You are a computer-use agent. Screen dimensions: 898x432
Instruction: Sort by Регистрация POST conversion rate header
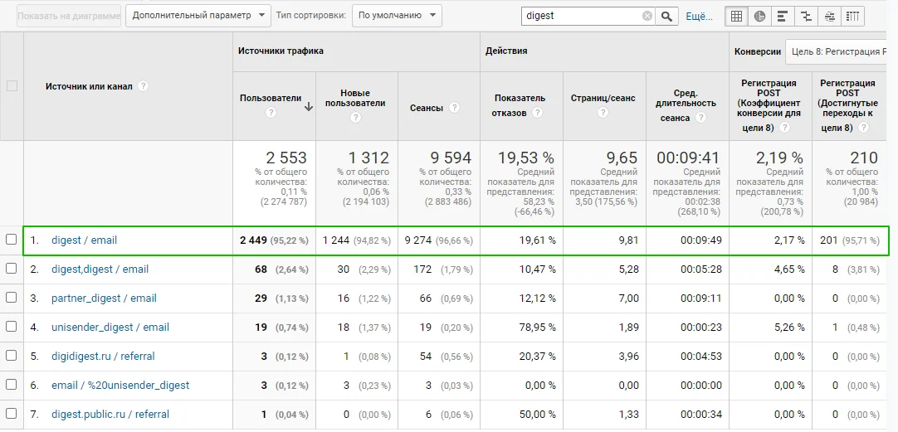pos(769,105)
